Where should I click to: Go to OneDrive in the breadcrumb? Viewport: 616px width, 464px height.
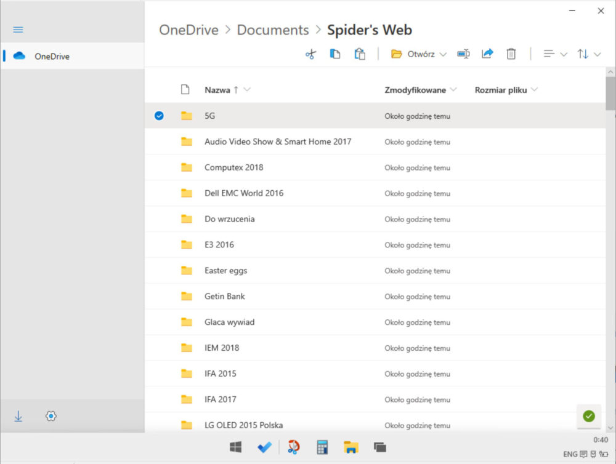[188, 30]
